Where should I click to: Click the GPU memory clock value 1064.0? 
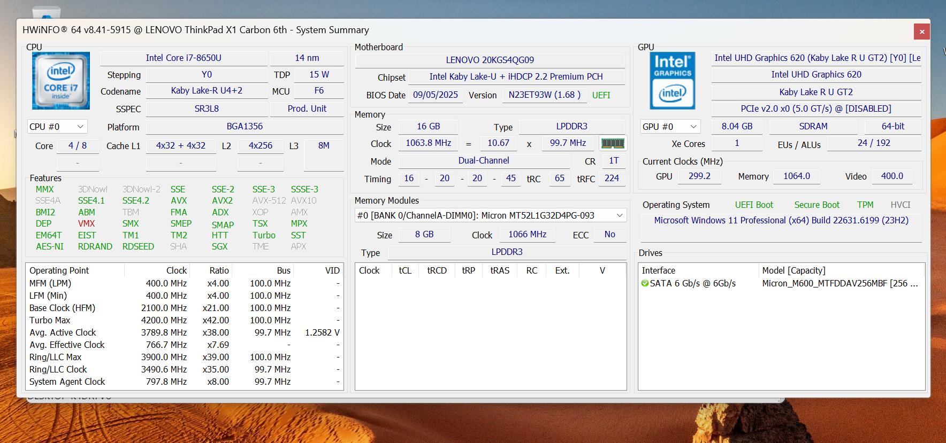(x=797, y=176)
